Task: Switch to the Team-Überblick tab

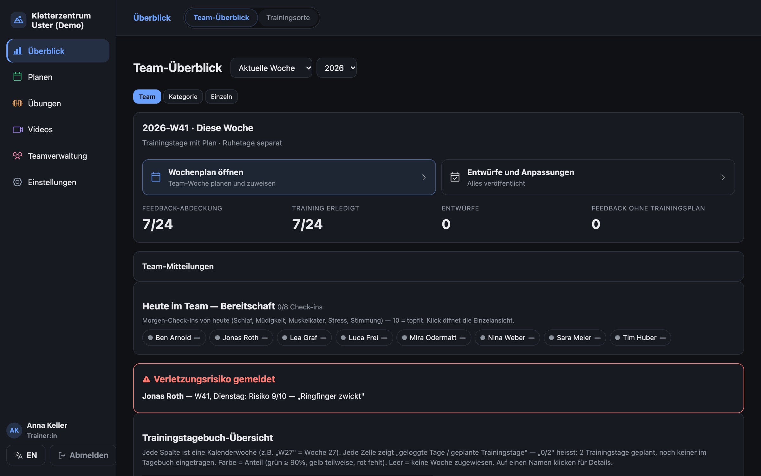Action: point(221,17)
